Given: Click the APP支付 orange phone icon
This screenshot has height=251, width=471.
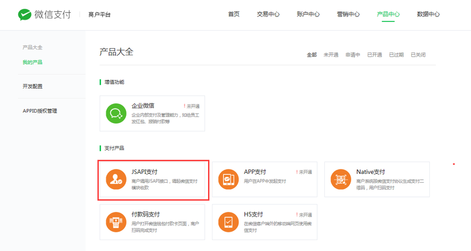Looking at the screenshot, I should (228, 179).
